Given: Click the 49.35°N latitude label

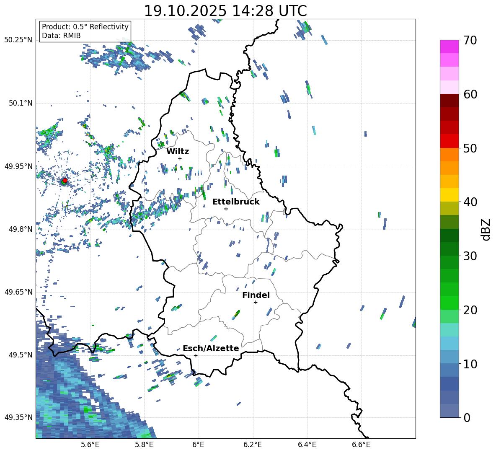Looking at the screenshot, I should click(x=18, y=417).
